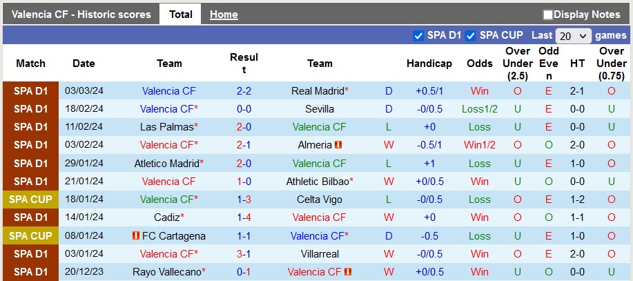Open the Villarreal team link
633x281 pixels.
pyautogui.click(x=320, y=253)
